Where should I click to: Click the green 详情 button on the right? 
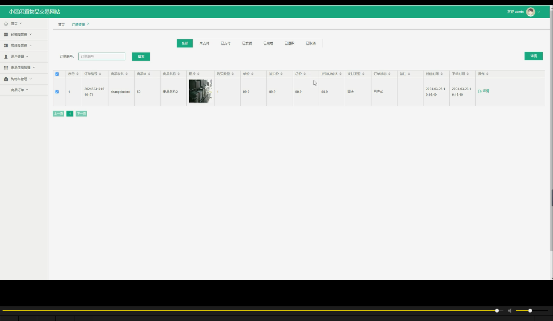tap(533, 56)
